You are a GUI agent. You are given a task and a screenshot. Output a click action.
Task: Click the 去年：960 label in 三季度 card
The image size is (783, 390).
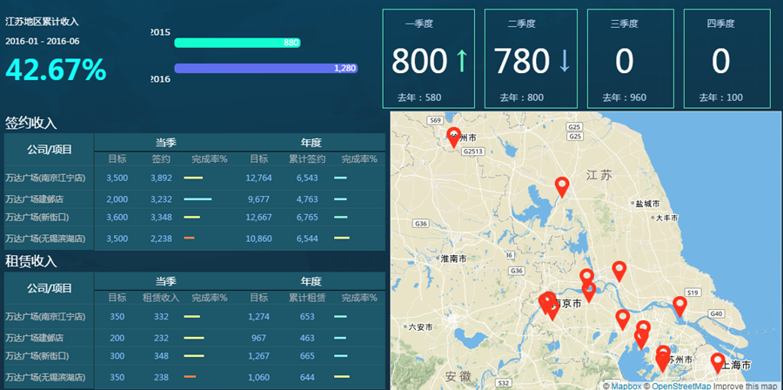624,97
